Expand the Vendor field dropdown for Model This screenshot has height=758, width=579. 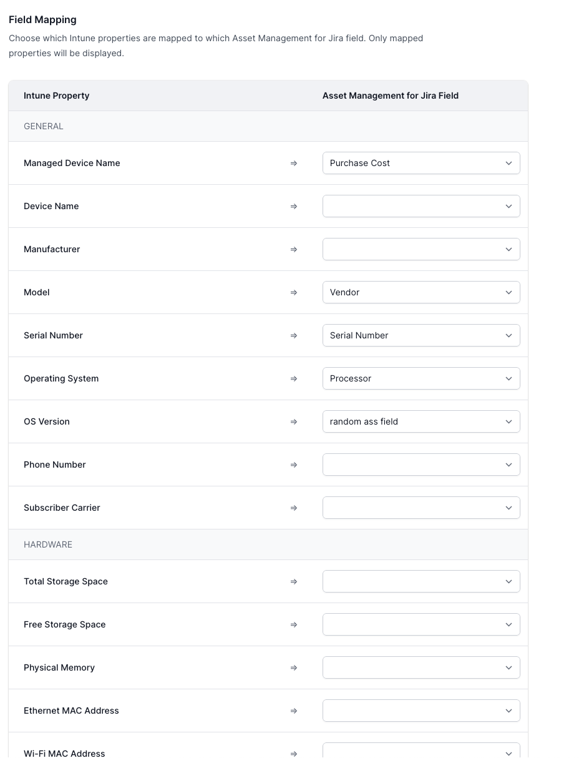pos(421,292)
